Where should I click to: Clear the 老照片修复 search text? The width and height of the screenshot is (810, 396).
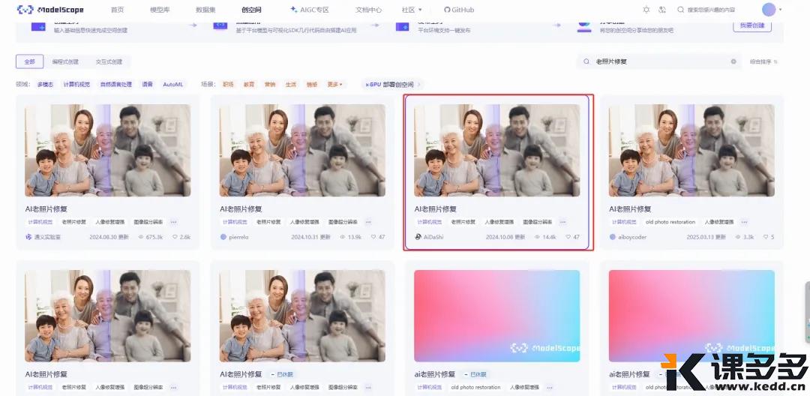point(733,61)
